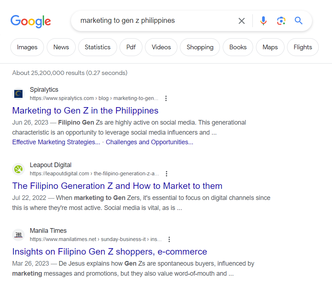Open the more options menu for Leapout Digital result
Viewport: 332px width, 291px height.
point(167,174)
